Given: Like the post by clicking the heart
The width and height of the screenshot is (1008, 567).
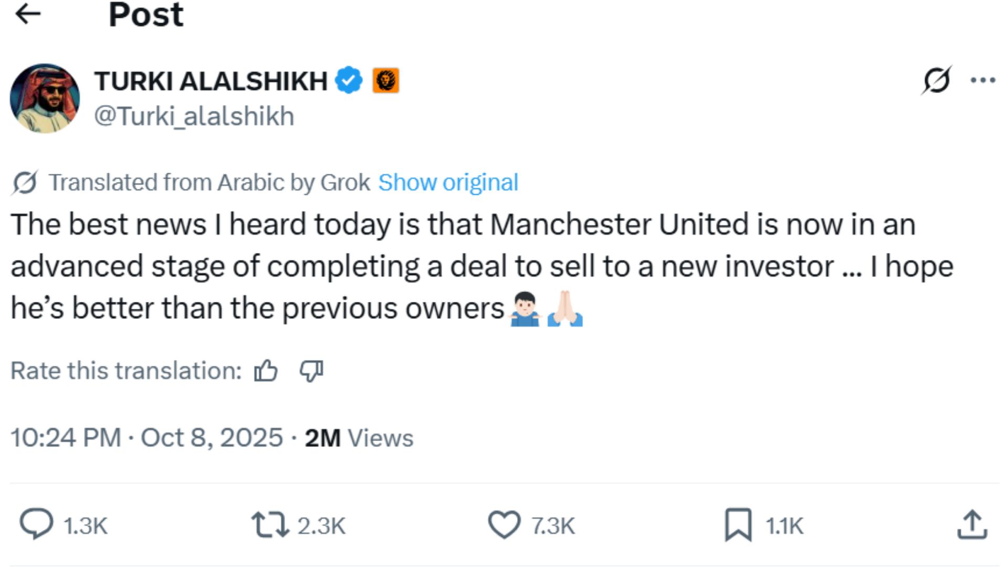Looking at the screenshot, I should pyautogui.click(x=505, y=523).
